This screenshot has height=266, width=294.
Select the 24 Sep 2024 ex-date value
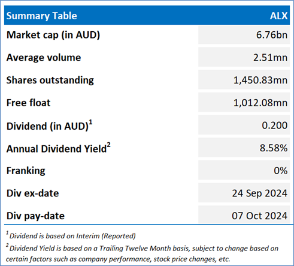coord(259,193)
